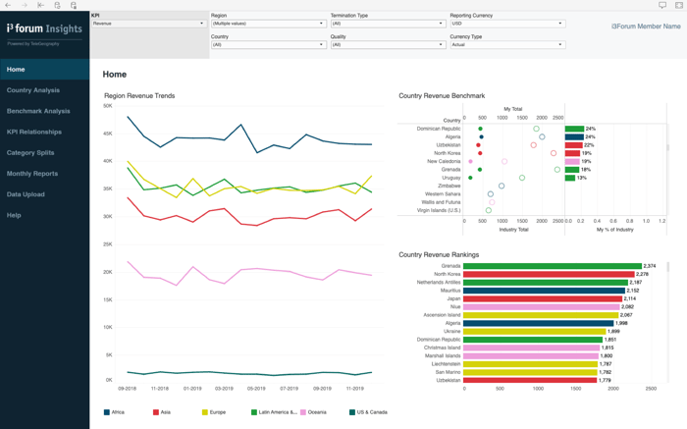This screenshot has width=687, height=429.
Task: Open the Region multiple values dropdown
Action: tap(269, 24)
